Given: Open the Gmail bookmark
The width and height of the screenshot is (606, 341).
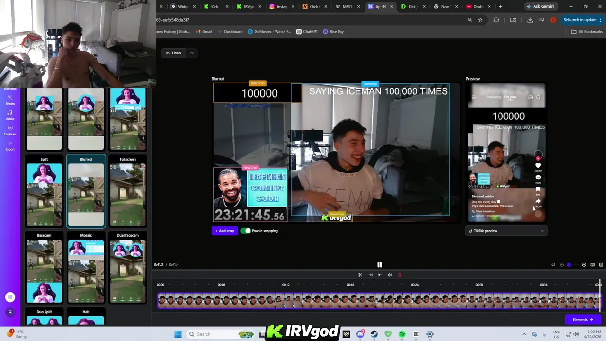Looking at the screenshot, I should (204, 32).
